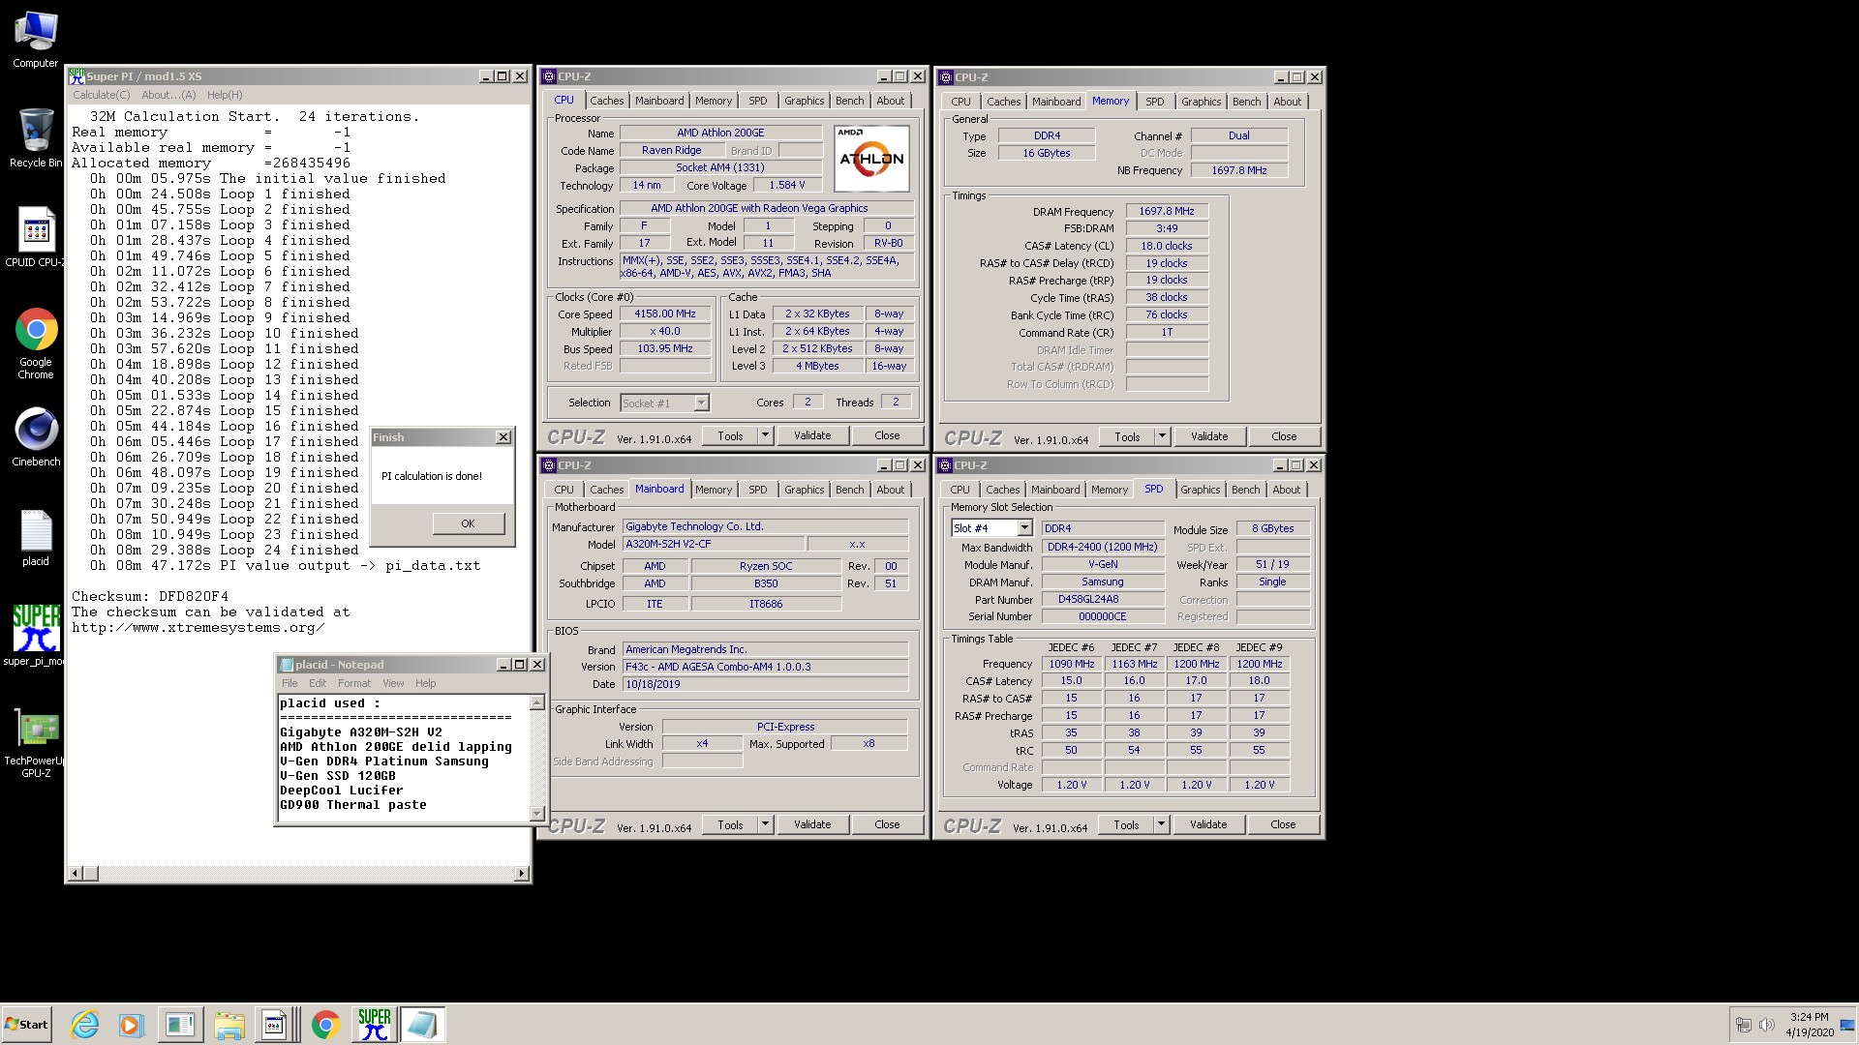This screenshot has width=1859, height=1045.
Task: Select SPD tab in the Mainboard CPU-Z window
Action: (758, 490)
